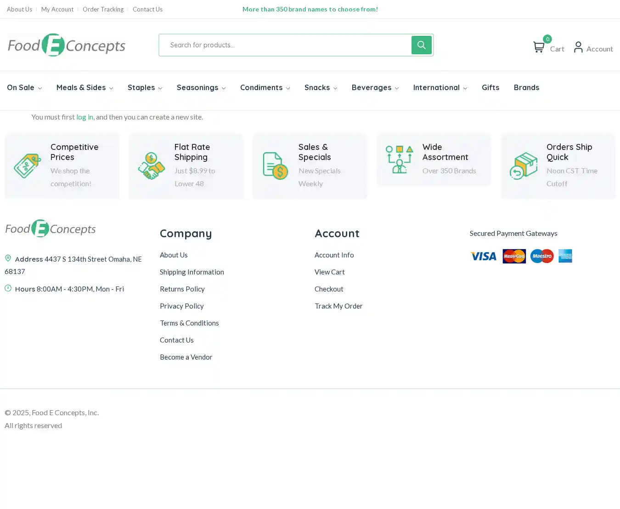Image resolution: width=620 pixels, height=509 pixels.
Task: Open the shopping cart icon
Action: (x=539, y=47)
